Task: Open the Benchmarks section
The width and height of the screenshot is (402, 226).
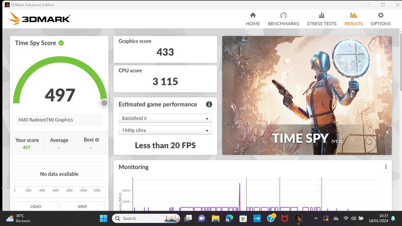Action: coord(283,19)
